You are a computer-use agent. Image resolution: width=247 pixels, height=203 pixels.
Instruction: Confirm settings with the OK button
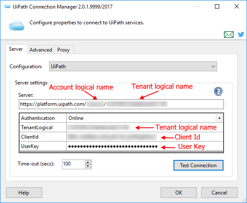point(179,192)
